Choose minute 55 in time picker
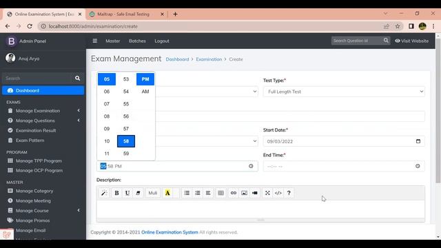This screenshot has width=441, height=248. [126, 104]
